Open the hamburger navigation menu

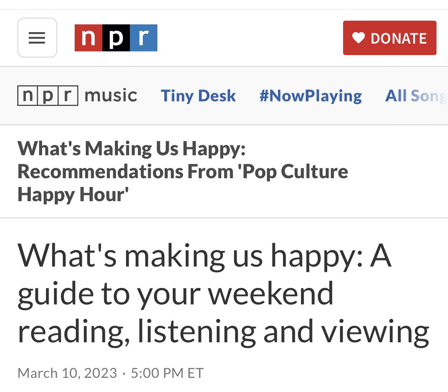[37, 38]
